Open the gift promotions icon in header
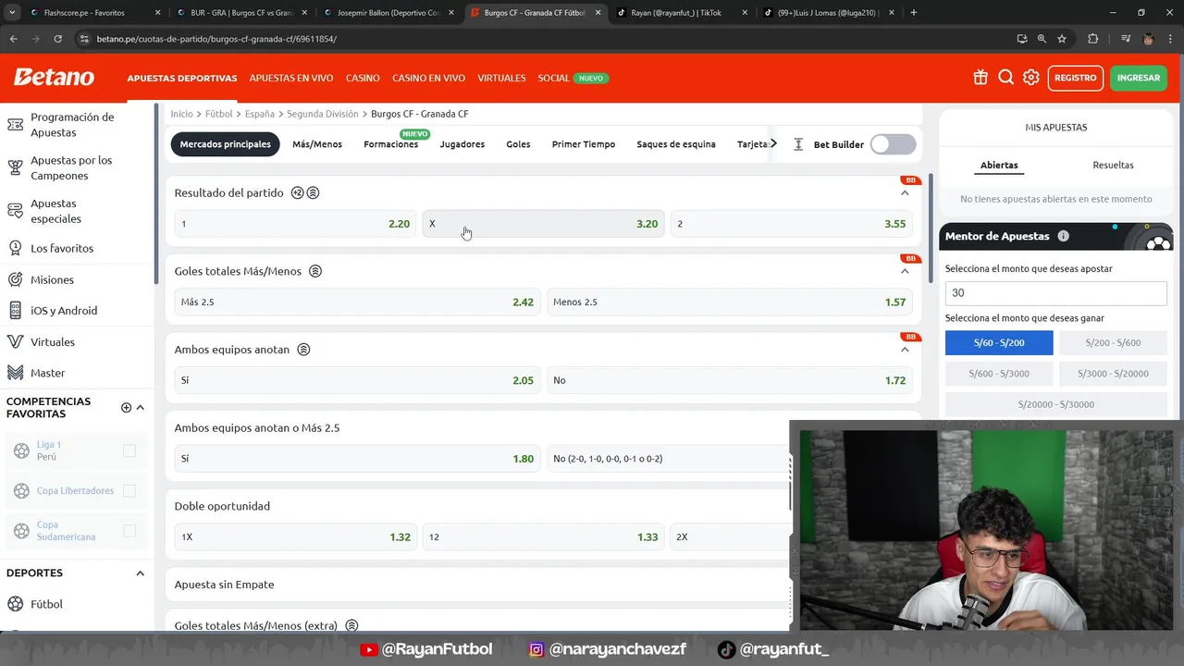Screen dimensions: 1184x666 pos(980,78)
